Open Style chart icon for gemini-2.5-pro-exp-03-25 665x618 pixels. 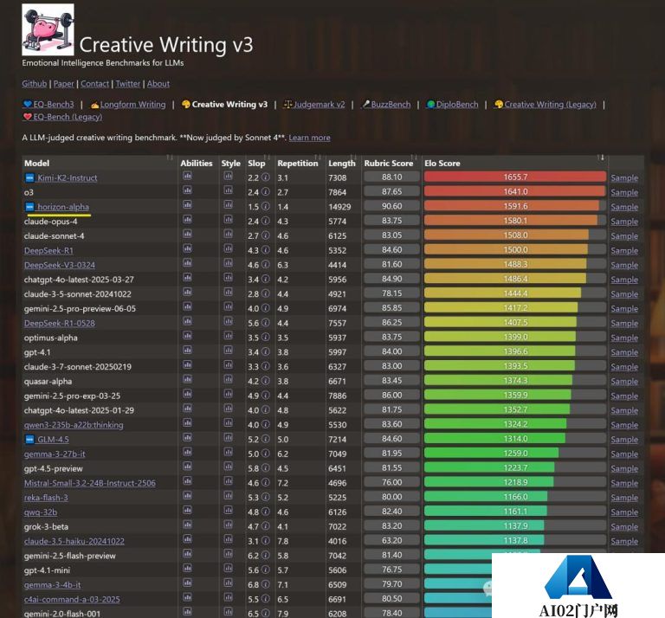point(229,394)
